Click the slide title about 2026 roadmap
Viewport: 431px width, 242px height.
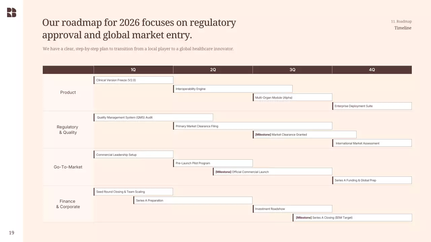coord(139,29)
